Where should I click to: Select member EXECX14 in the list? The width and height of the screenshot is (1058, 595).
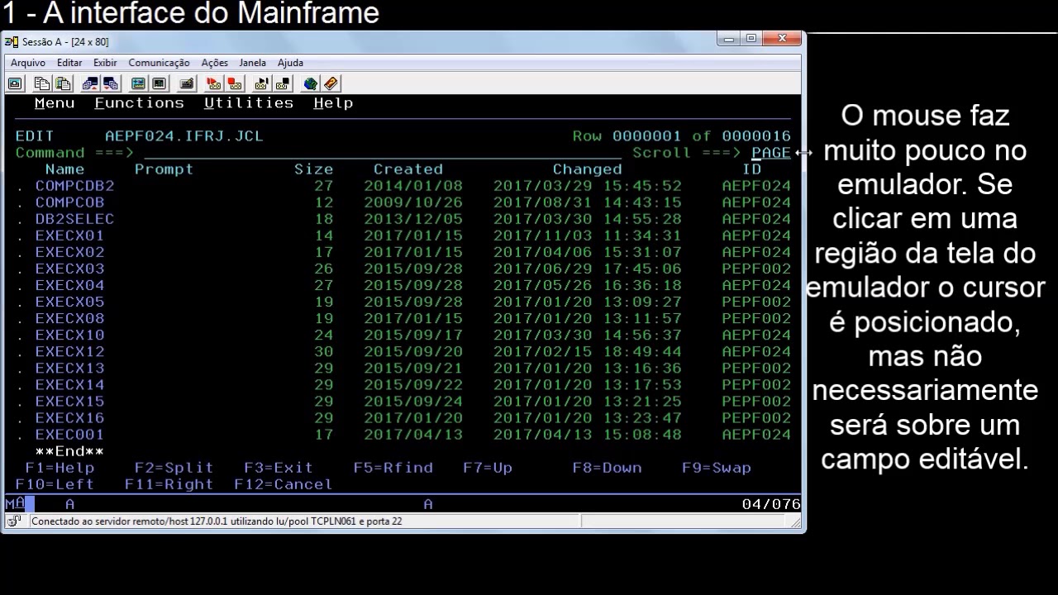point(69,384)
